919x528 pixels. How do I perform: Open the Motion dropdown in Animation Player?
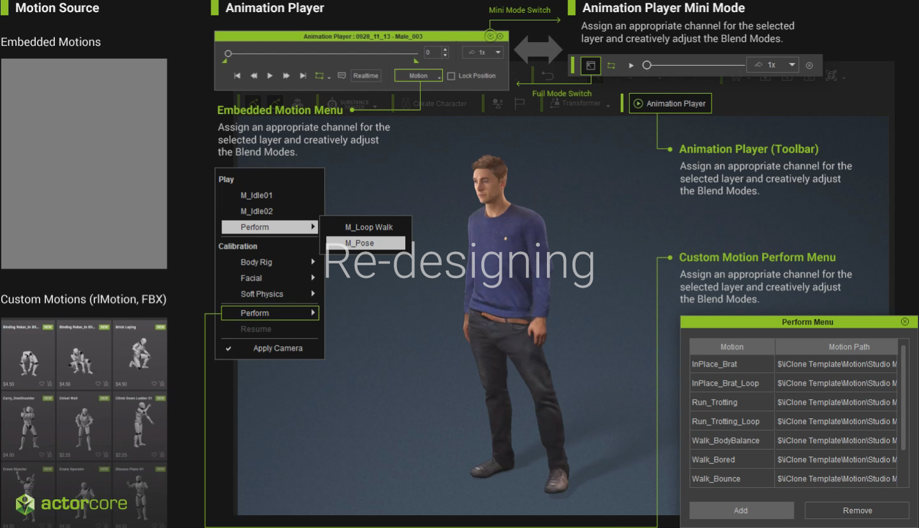click(x=418, y=76)
